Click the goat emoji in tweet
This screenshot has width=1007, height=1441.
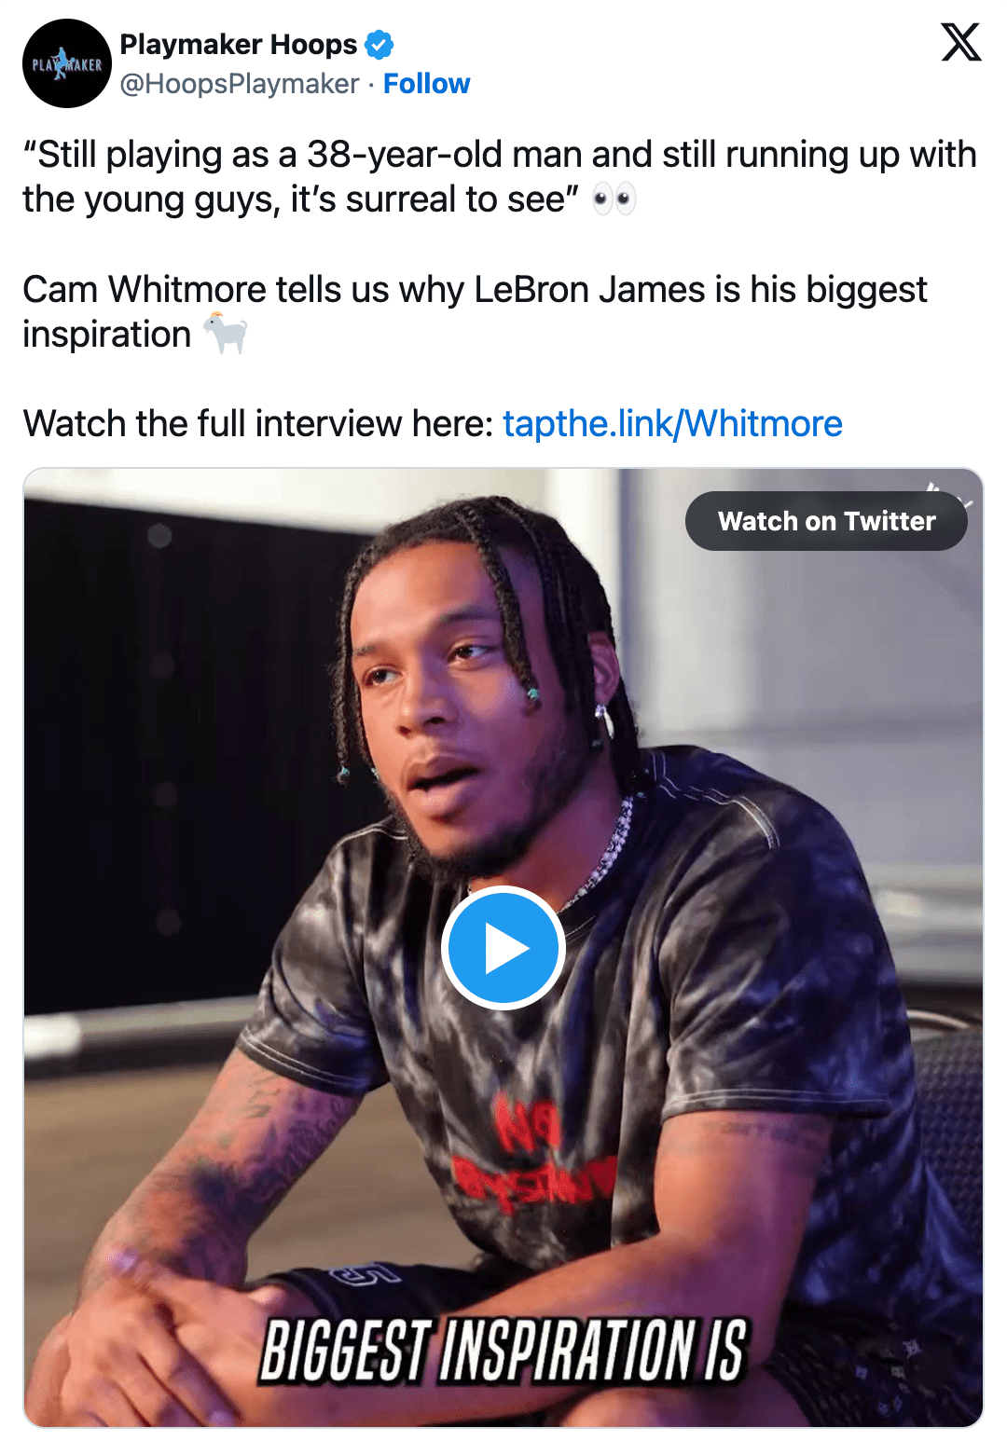[x=226, y=334]
